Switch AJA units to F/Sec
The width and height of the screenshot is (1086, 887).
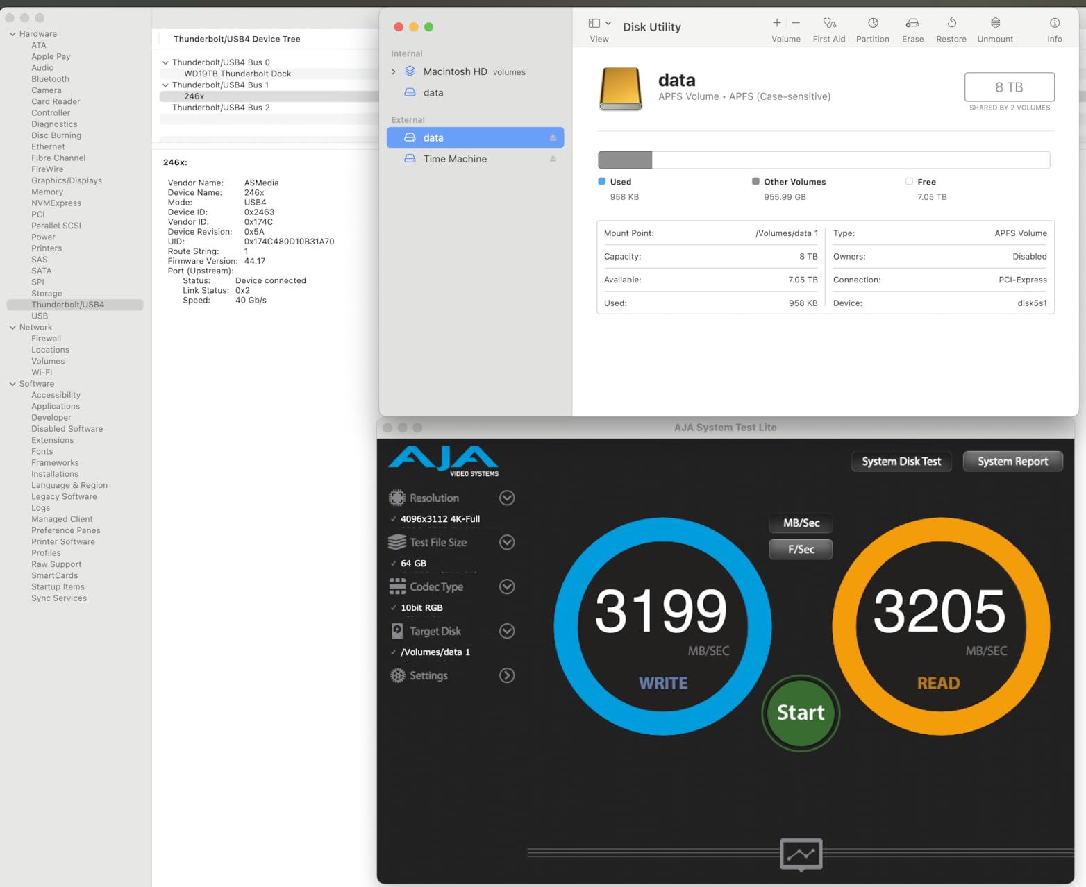tap(801, 550)
